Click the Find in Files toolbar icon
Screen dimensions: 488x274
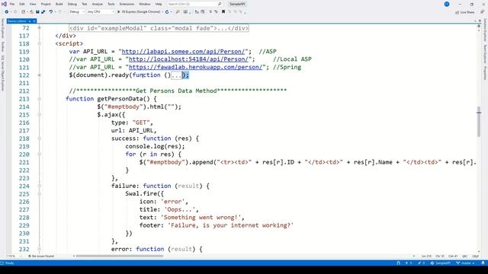pos(178,12)
